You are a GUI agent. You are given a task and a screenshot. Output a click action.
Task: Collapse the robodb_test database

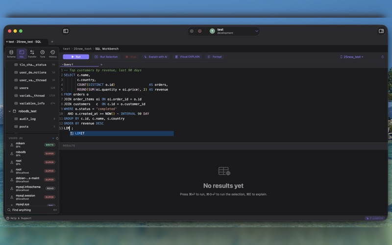[x=9, y=111]
